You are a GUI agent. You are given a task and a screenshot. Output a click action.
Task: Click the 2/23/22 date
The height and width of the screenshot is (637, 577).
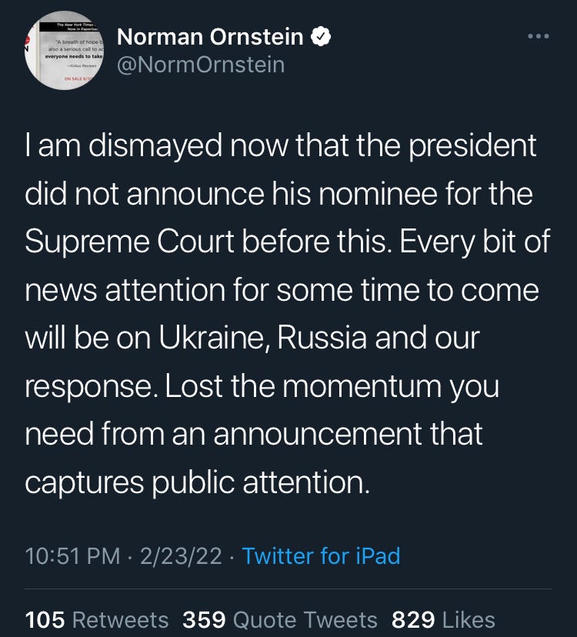click(x=182, y=555)
